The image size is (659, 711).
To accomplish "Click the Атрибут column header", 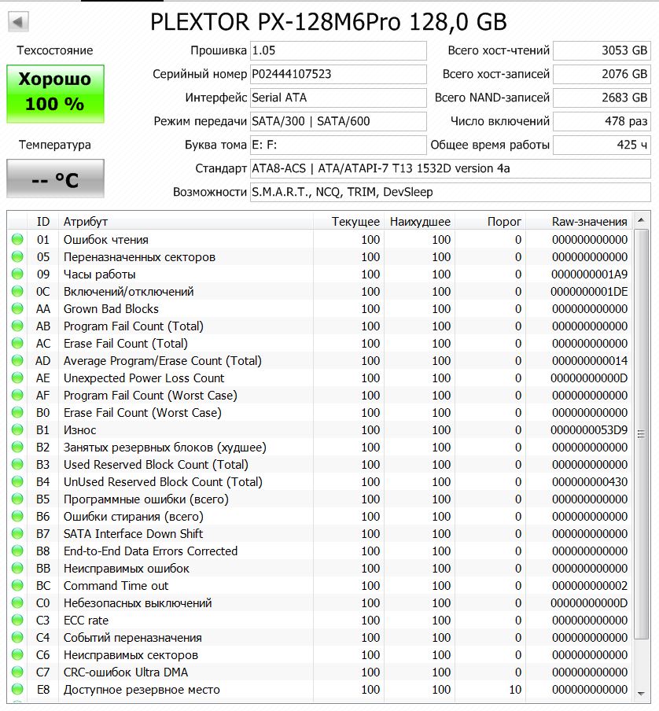I will pos(186,221).
